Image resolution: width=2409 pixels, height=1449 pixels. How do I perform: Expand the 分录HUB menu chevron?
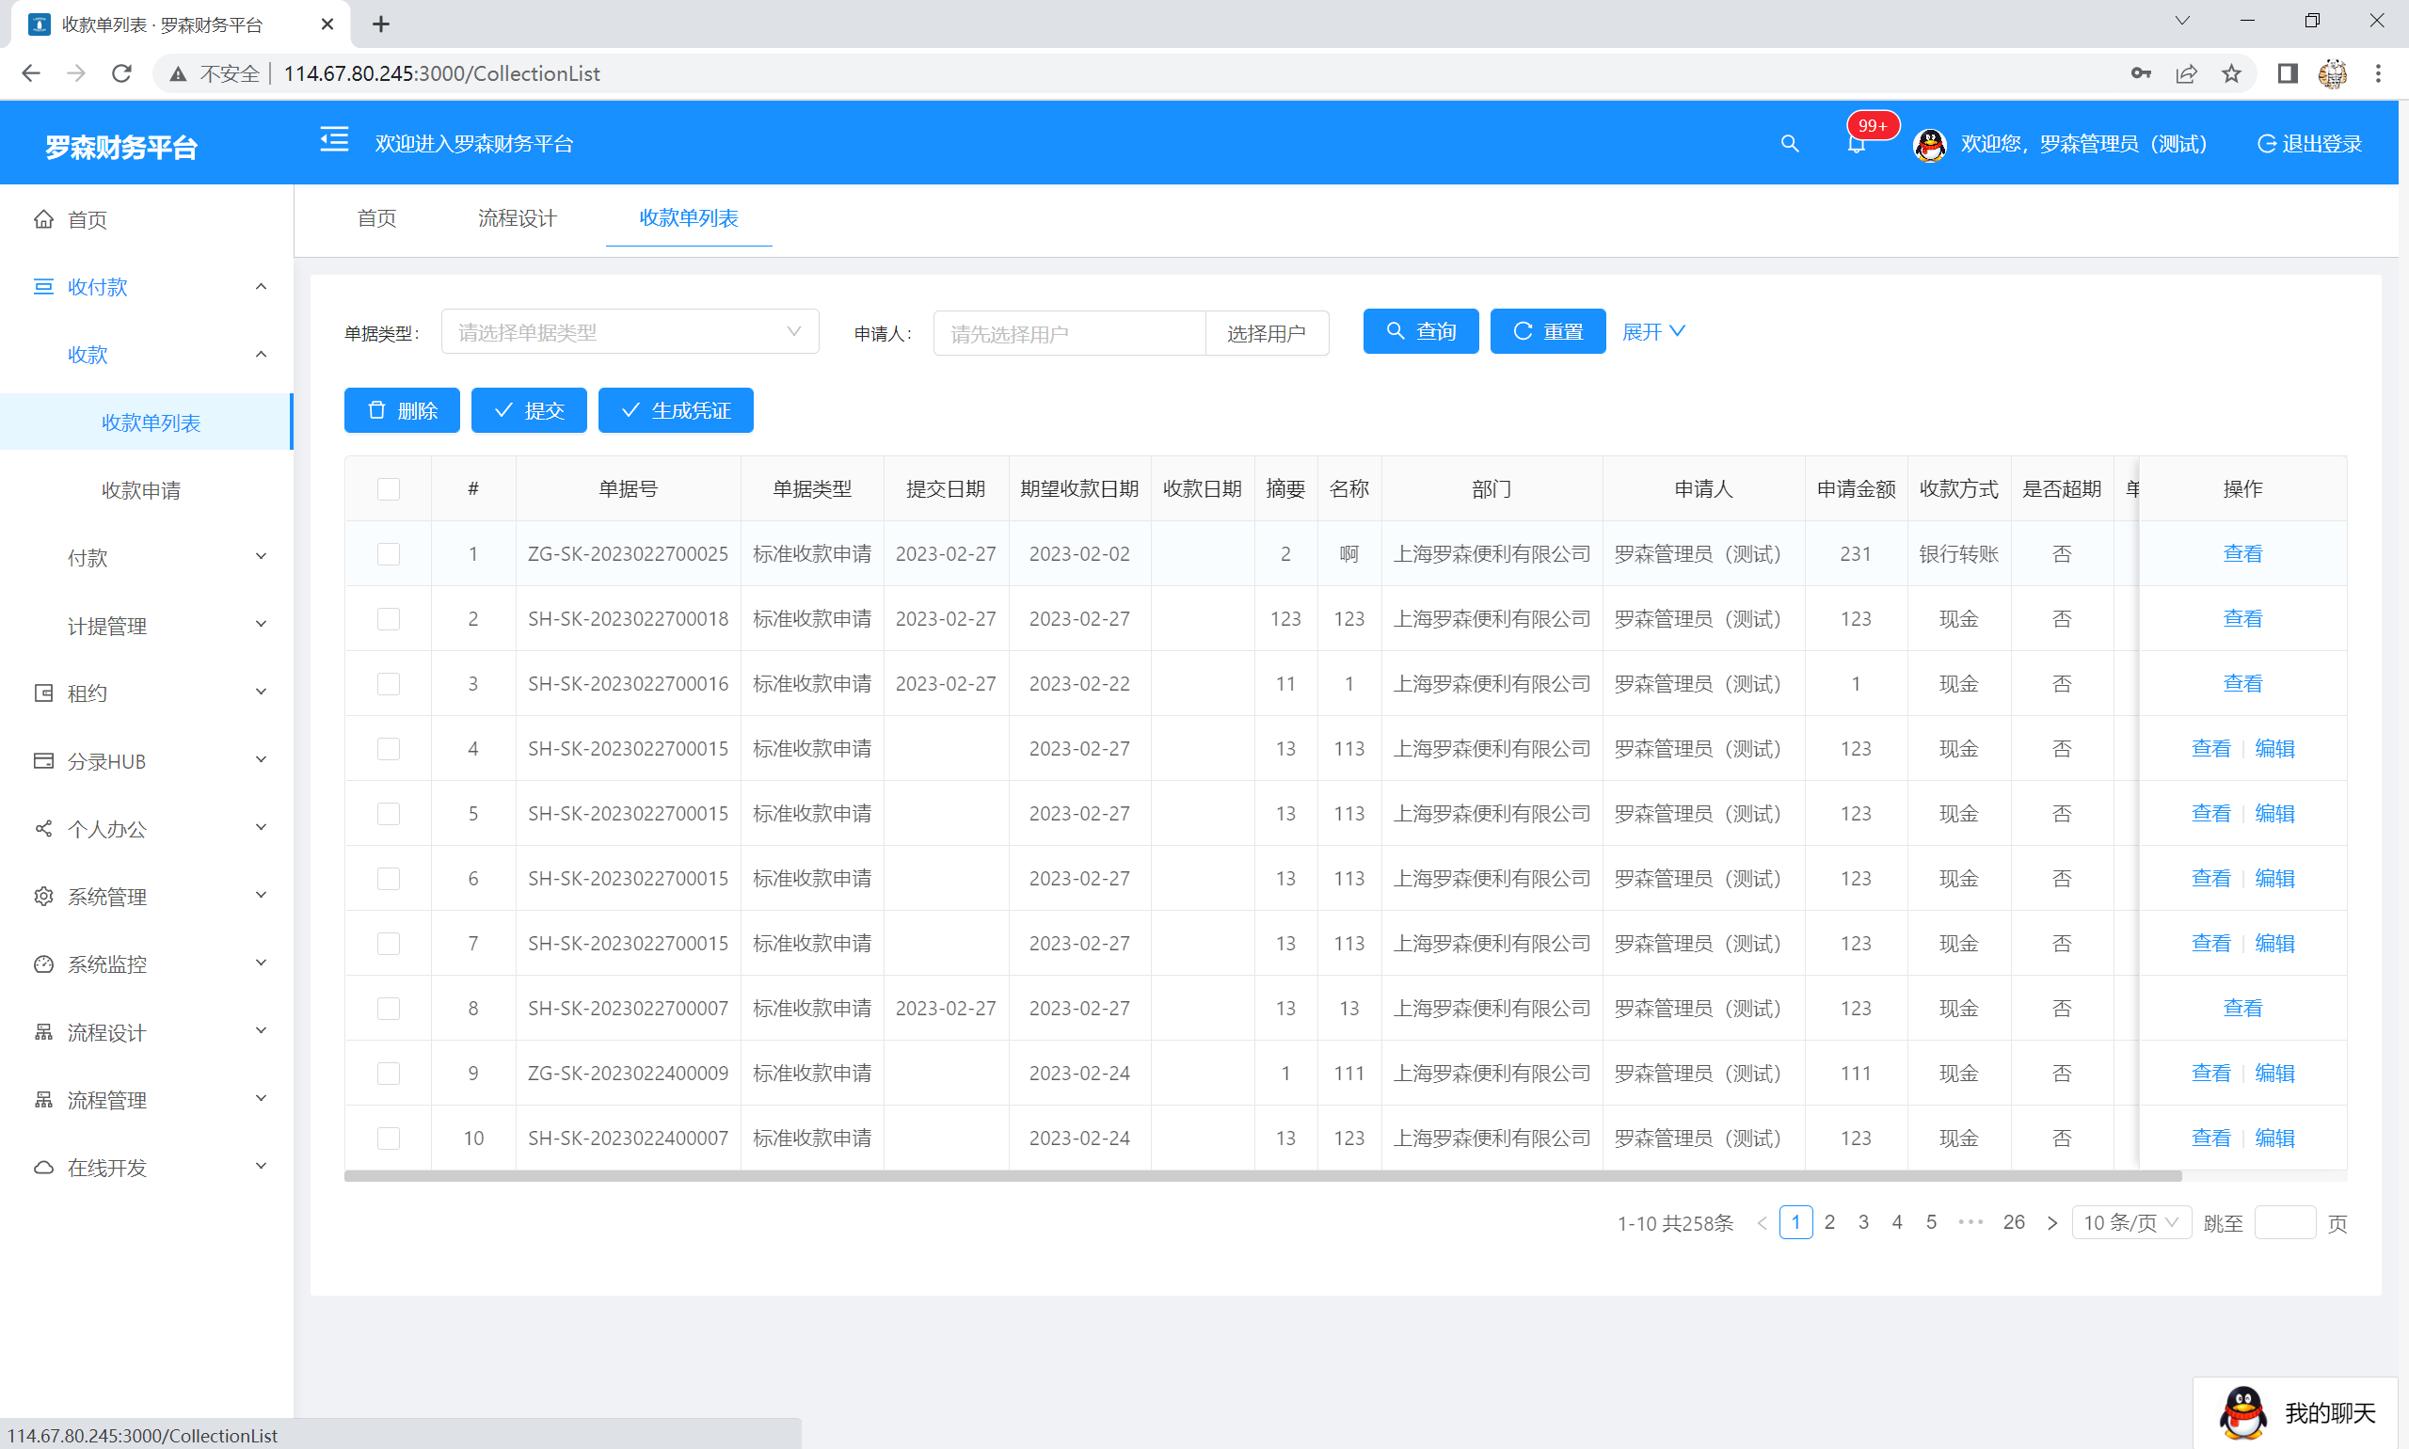pyautogui.click(x=261, y=759)
